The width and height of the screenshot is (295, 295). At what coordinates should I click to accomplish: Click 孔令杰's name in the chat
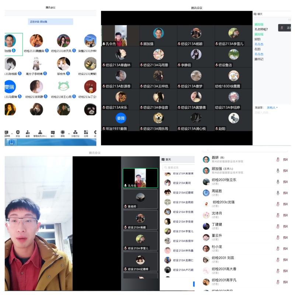tap(259, 44)
